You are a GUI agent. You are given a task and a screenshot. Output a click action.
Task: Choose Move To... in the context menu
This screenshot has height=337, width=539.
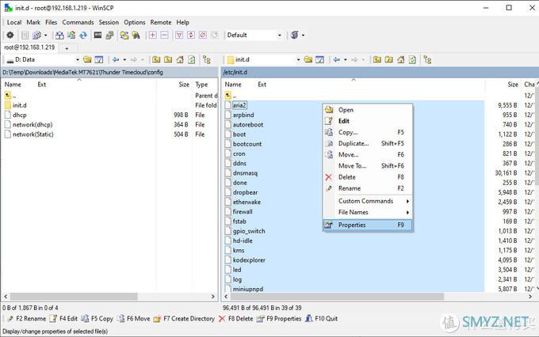click(x=368, y=166)
